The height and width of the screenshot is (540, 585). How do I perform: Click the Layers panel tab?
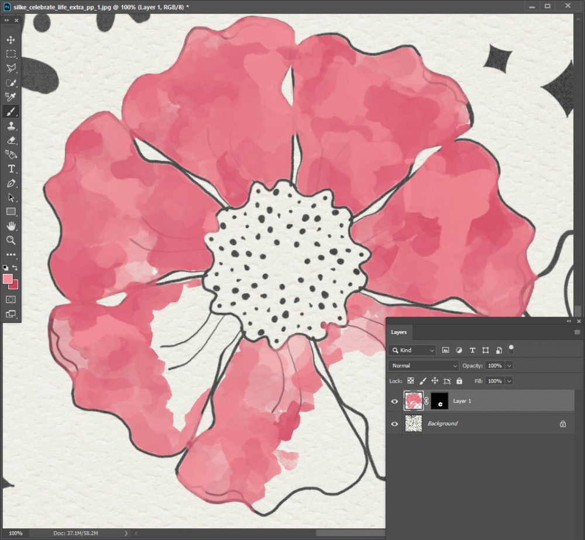(x=399, y=332)
